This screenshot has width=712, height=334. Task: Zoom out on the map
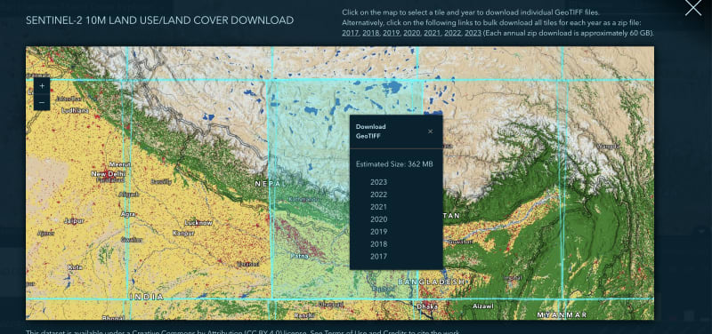coord(42,102)
